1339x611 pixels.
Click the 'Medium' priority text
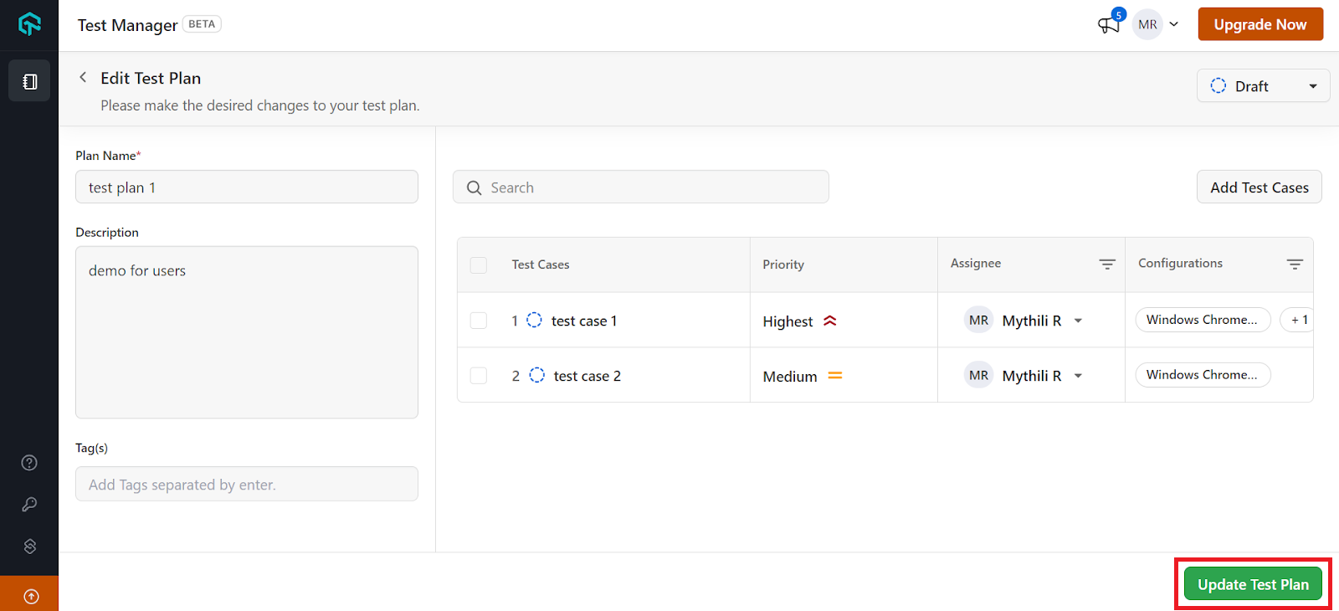click(790, 377)
